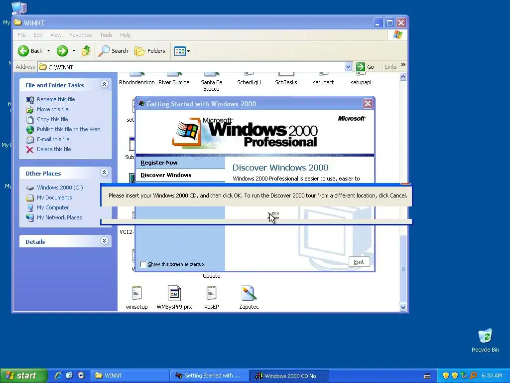Select the SchTasks file label
This screenshot has width=510, height=383.
pos(286,82)
